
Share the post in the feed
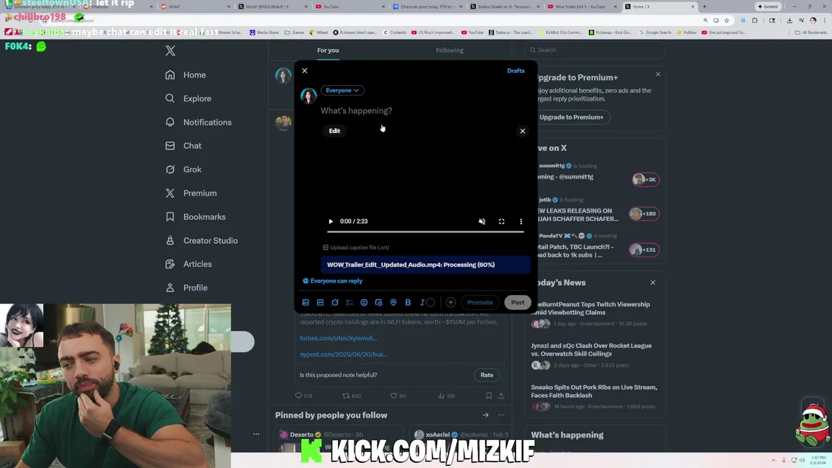click(501, 396)
